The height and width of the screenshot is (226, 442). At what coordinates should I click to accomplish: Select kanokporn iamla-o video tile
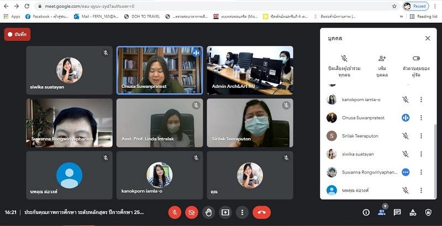click(x=160, y=175)
